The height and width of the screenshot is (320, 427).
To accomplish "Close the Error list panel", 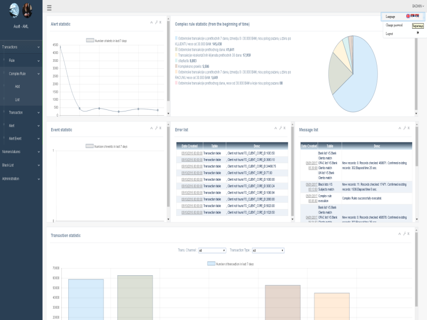I will coord(284,128).
